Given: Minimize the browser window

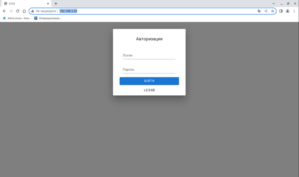Looking at the screenshot, I should pos(281,3).
